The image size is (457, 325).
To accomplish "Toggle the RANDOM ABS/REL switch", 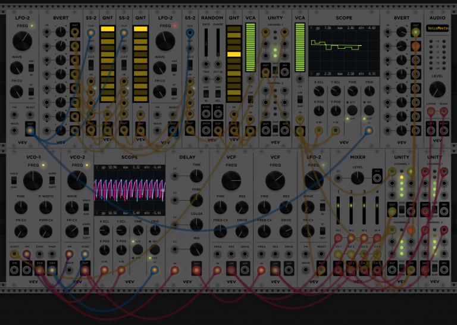I will [218, 93].
